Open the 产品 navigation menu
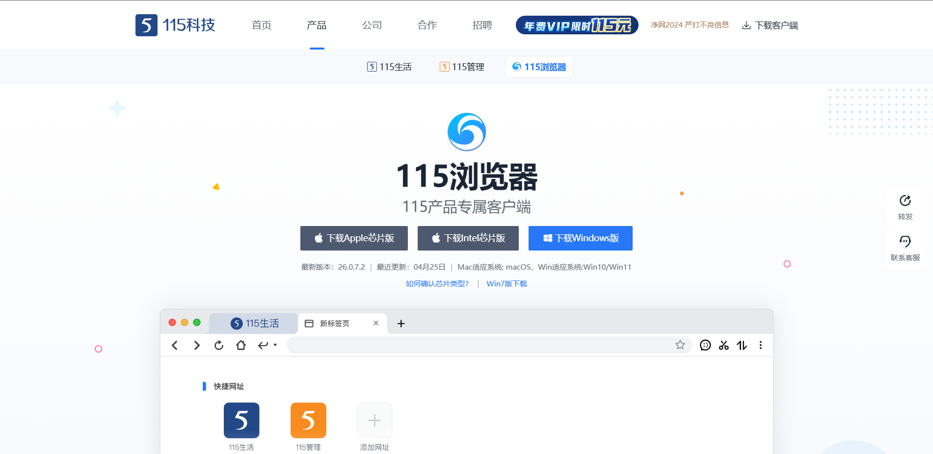Screen dimensions: 933x454 [316, 25]
